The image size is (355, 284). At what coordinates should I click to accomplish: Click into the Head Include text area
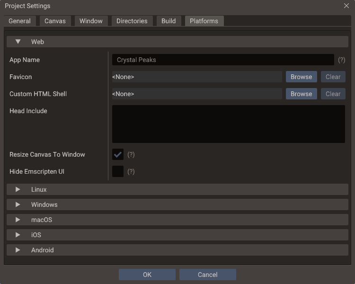[229, 124]
